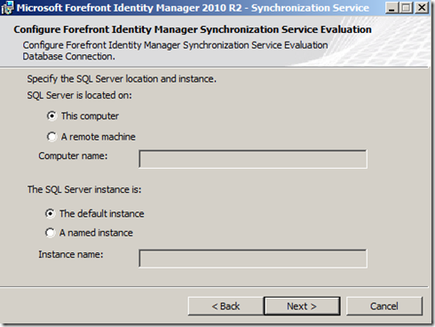Click the "Instance name:" label
Screen dimensions: 435x327
pyautogui.click(x=71, y=254)
